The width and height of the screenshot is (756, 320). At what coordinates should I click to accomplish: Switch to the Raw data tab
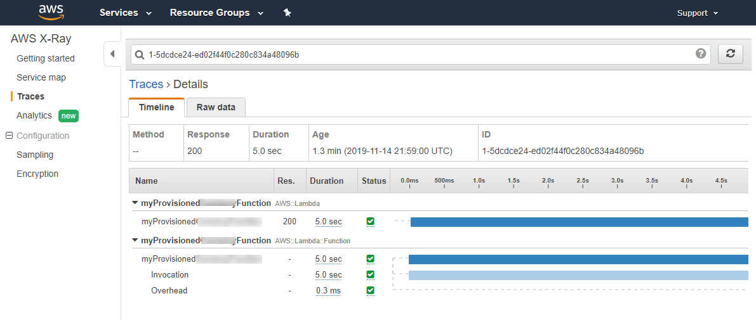(216, 107)
